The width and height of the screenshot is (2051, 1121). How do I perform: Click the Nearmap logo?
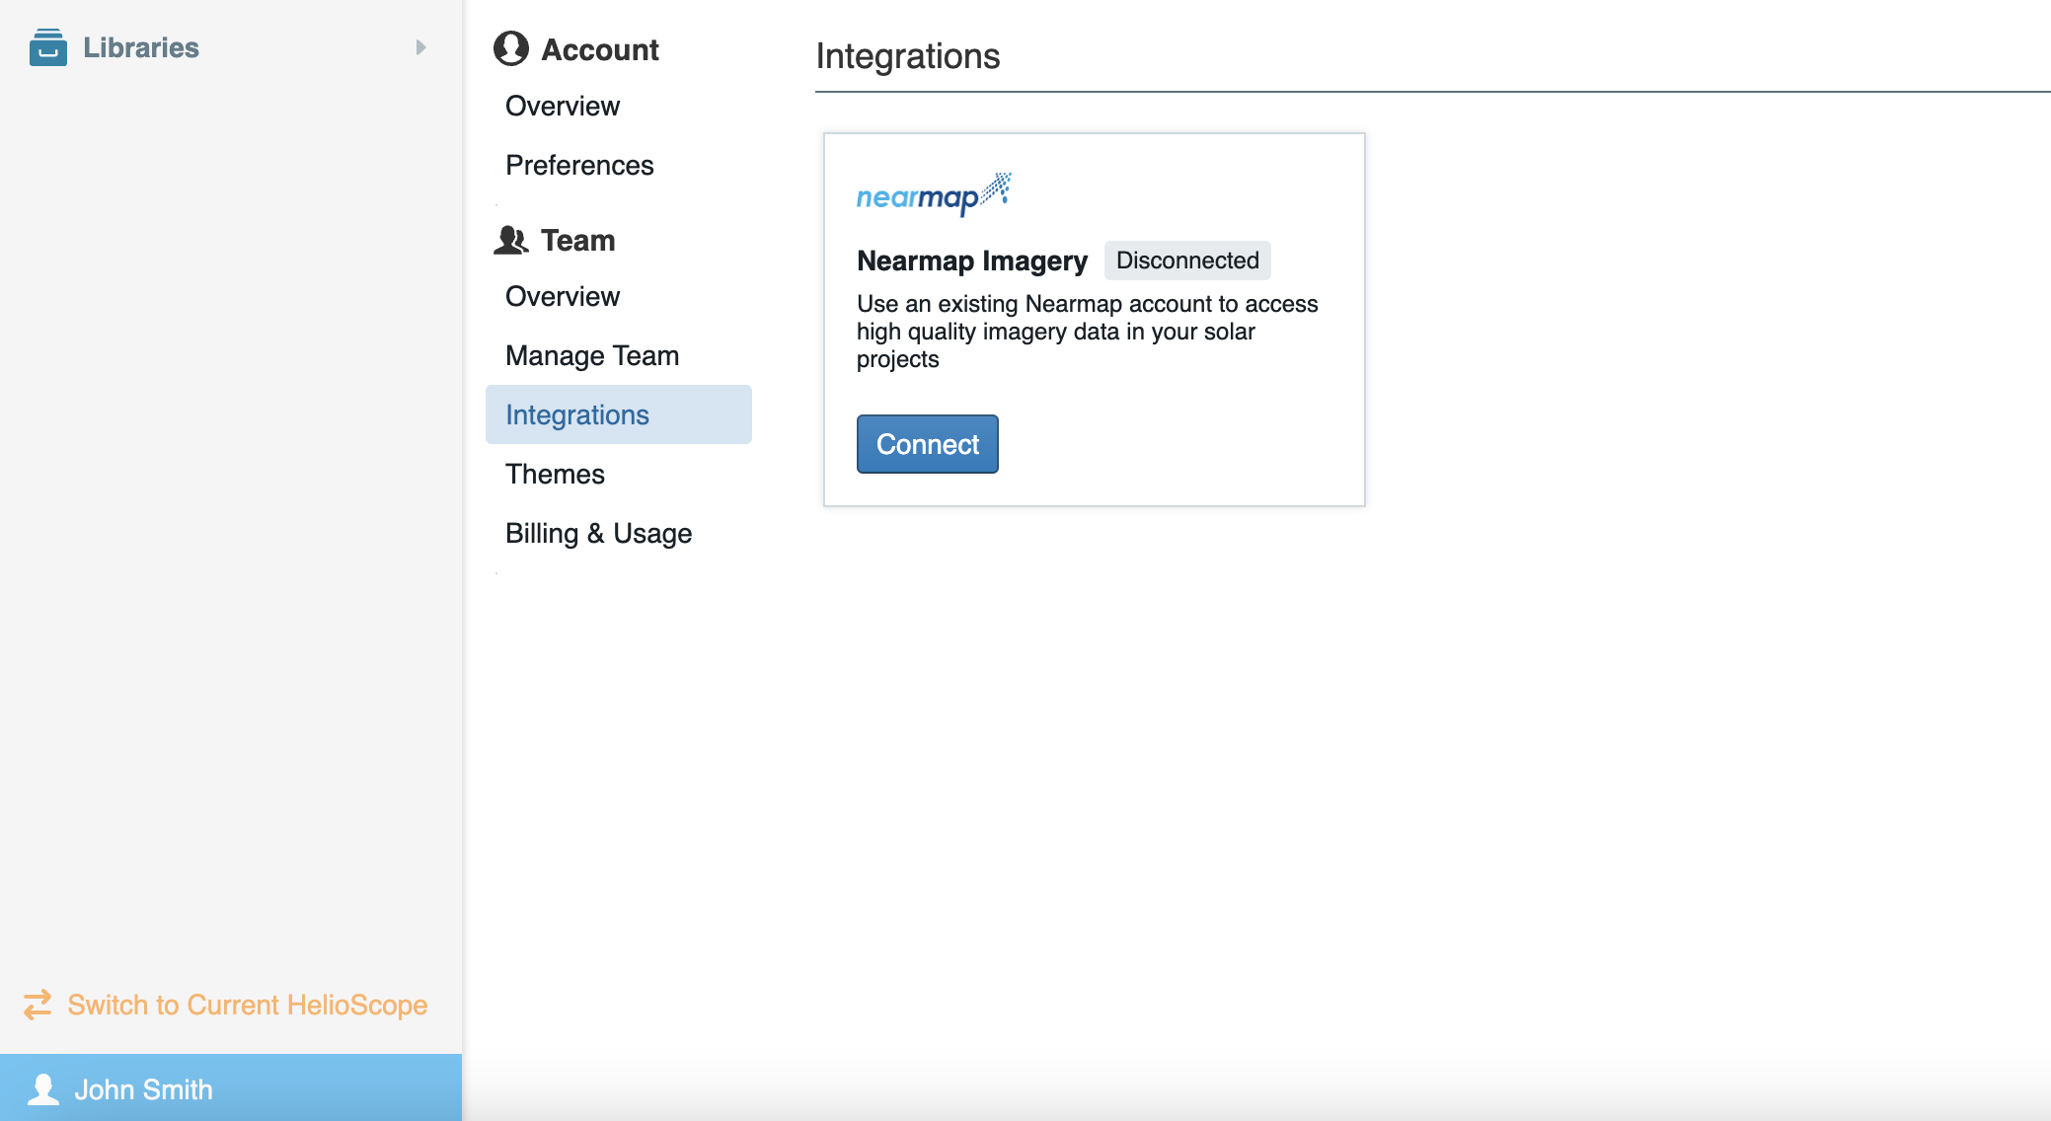click(x=934, y=193)
